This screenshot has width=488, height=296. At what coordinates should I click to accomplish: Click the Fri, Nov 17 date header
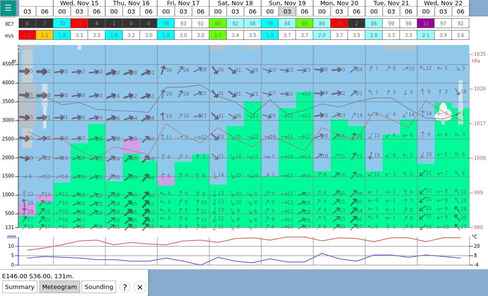(x=183, y=3)
